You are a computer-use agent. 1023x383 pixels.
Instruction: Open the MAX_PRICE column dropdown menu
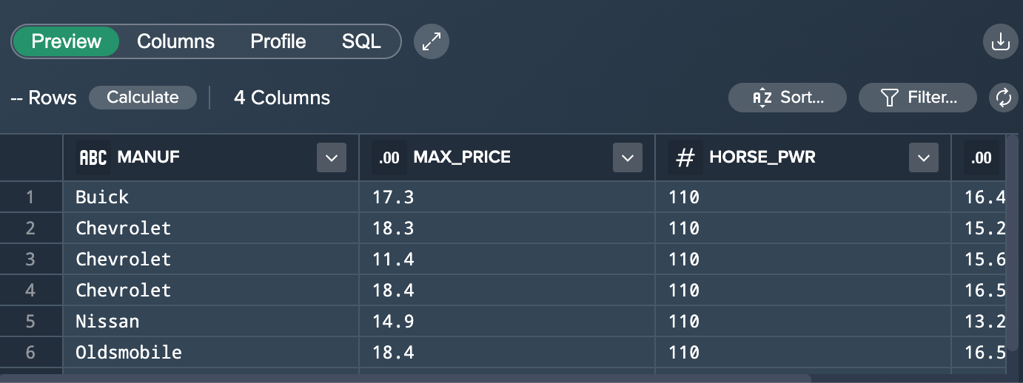pos(628,157)
